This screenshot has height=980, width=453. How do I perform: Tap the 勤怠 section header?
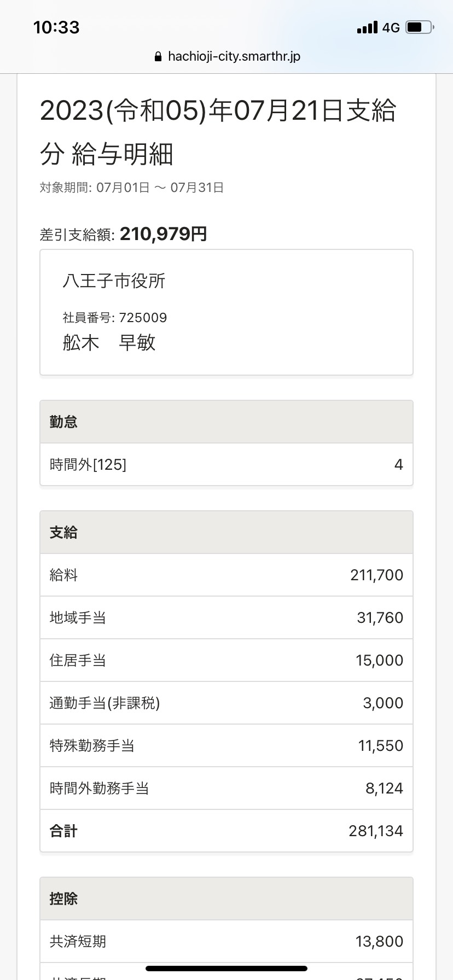[226, 422]
